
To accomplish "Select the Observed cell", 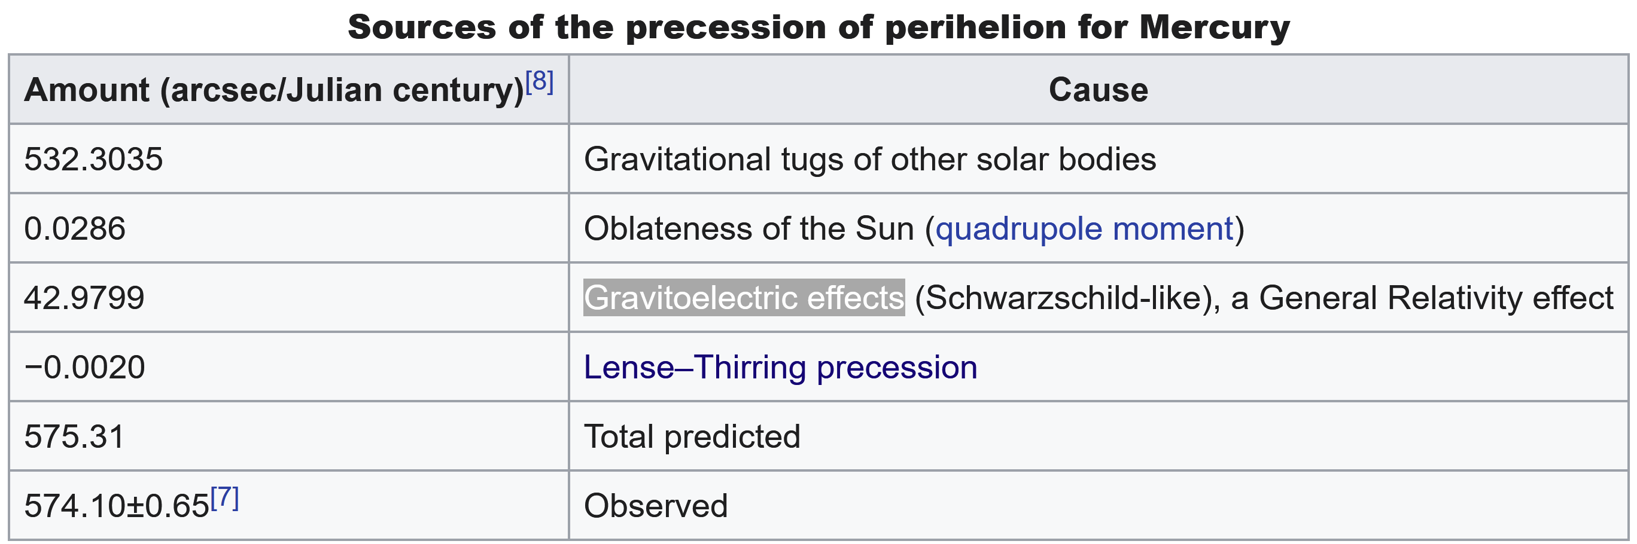I will coord(655,506).
